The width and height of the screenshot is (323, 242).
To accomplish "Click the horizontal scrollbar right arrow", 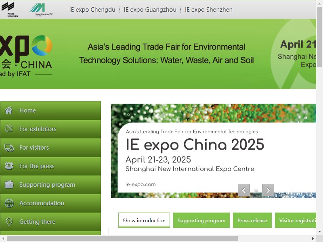I will point(313,239).
